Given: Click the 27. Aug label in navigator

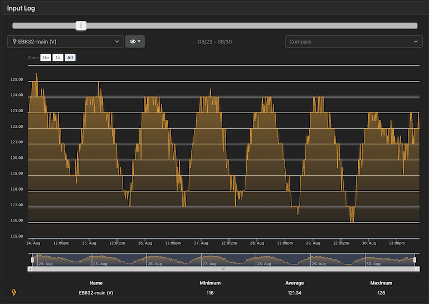Looking at the screenshot, I should 209,264.
